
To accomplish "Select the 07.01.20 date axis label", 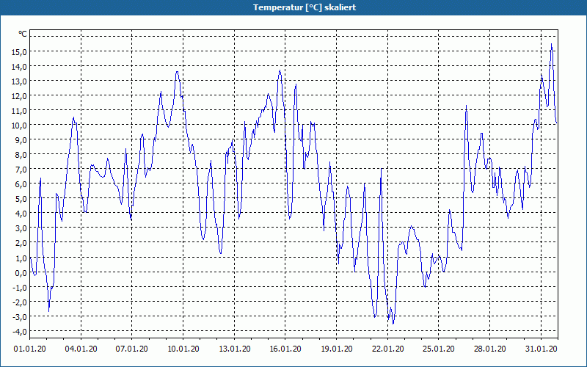I will click(131, 349).
